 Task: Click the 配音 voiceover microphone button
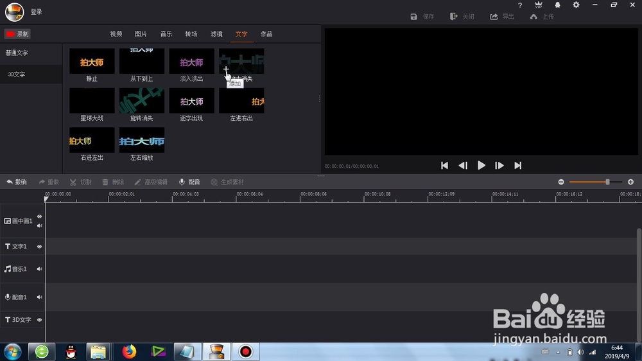(x=189, y=182)
